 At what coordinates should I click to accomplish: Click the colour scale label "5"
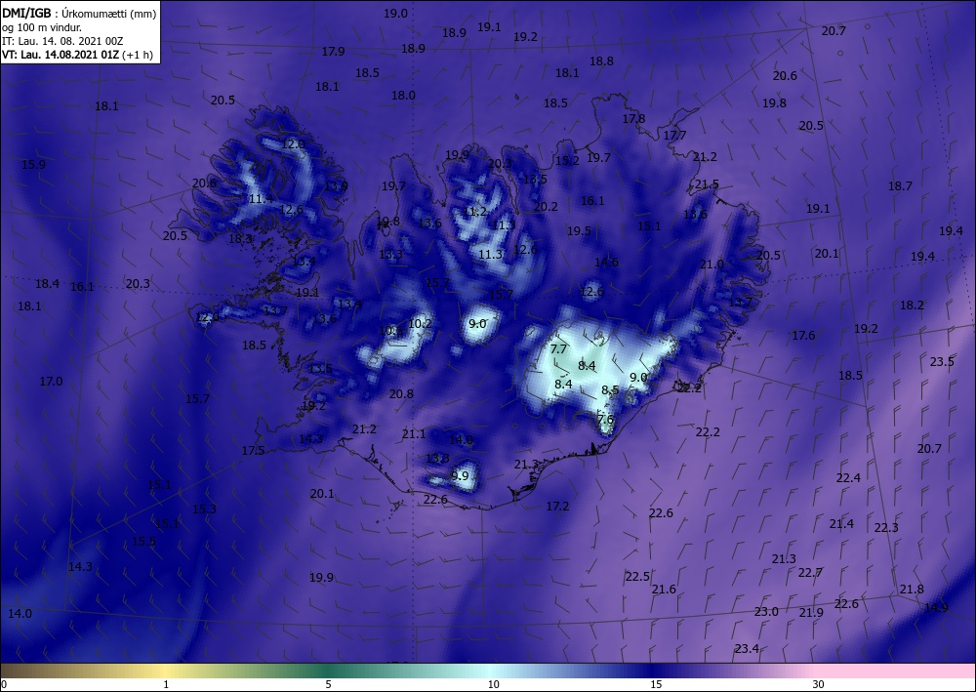(328, 684)
